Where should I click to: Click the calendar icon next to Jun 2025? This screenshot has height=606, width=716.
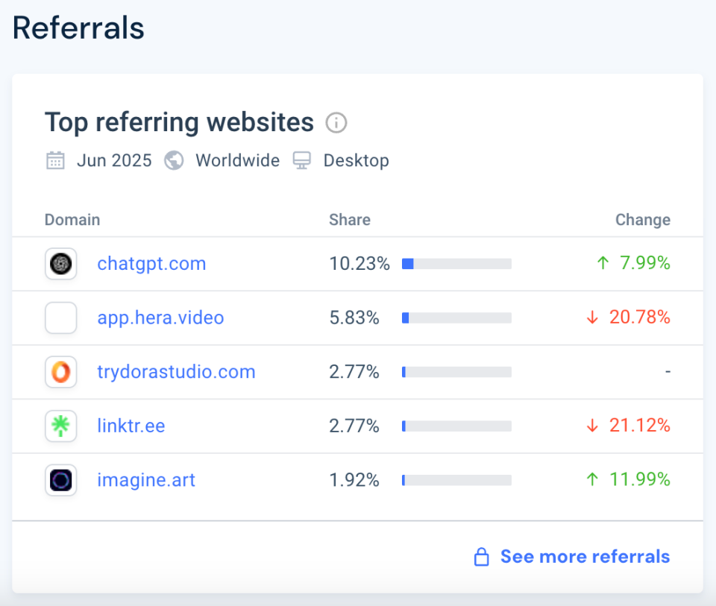tap(55, 160)
